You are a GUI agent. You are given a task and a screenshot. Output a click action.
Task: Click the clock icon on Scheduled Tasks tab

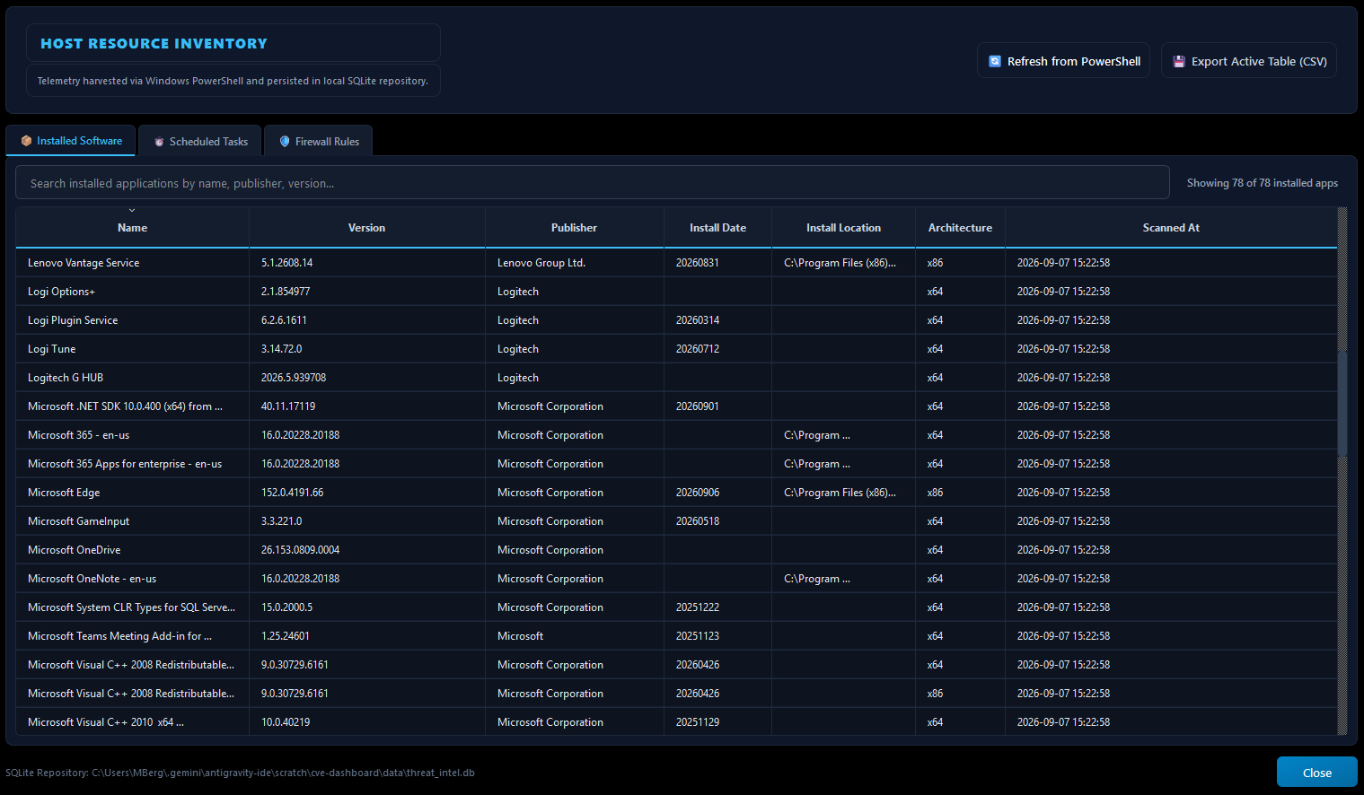pos(159,142)
